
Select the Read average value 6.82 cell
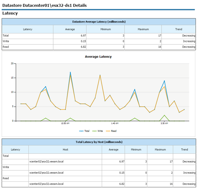[70, 47]
